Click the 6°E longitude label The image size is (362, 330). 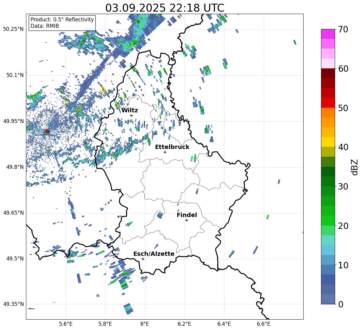click(x=145, y=324)
